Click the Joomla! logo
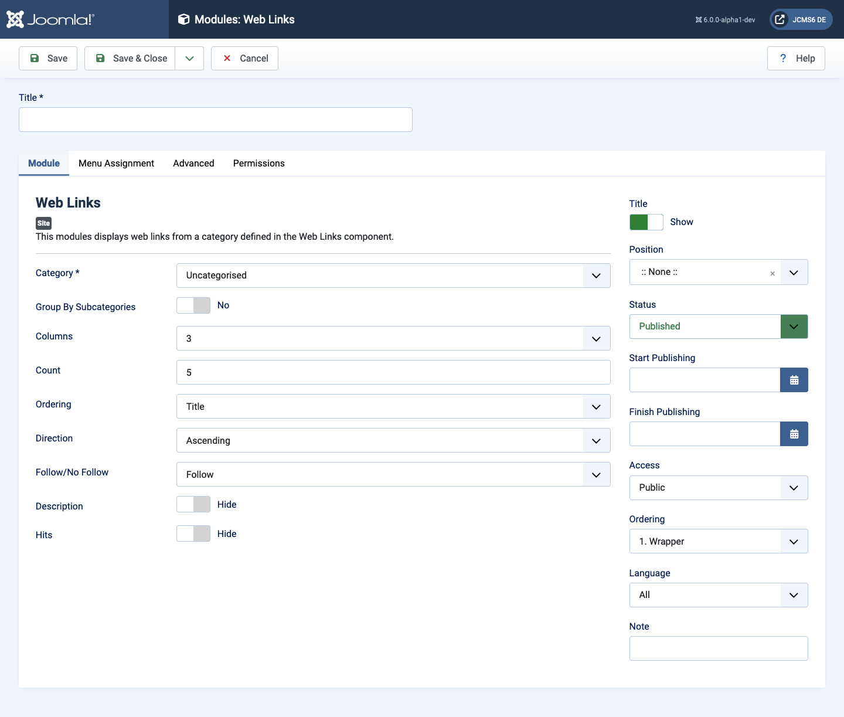Screen dimensions: 844x717 tap(50, 19)
